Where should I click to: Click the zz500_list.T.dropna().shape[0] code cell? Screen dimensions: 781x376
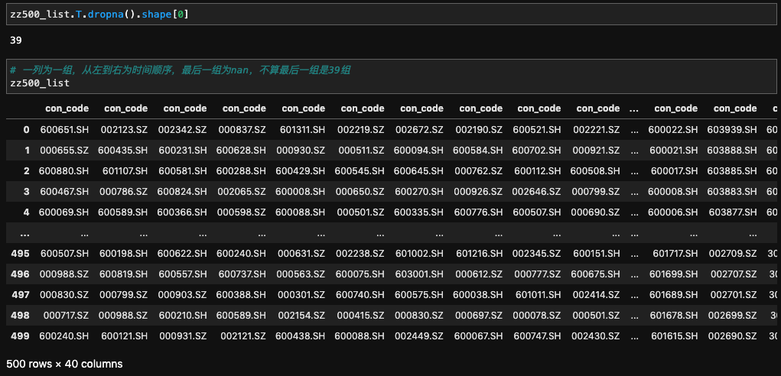click(391, 15)
